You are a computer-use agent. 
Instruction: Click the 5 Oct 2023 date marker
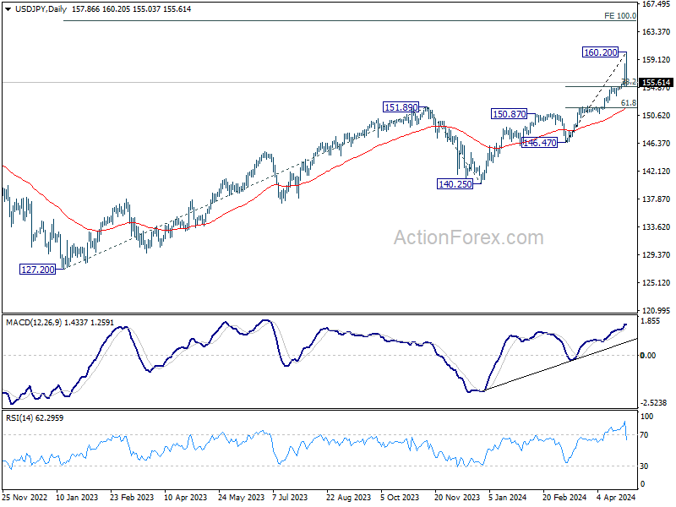point(400,498)
